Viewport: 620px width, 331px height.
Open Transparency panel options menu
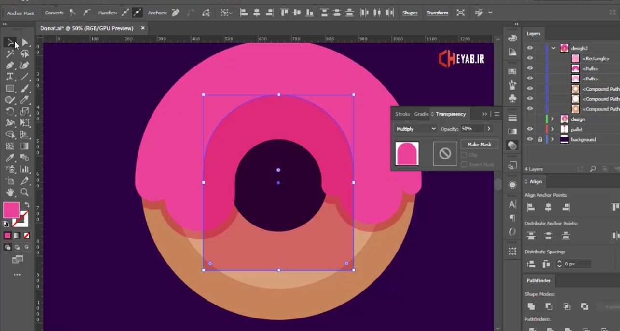pos(496,114)
